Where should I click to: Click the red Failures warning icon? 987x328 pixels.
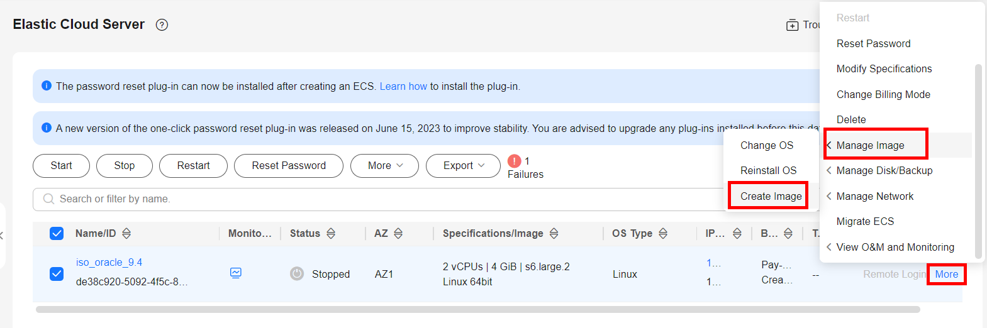coord(514,161)
